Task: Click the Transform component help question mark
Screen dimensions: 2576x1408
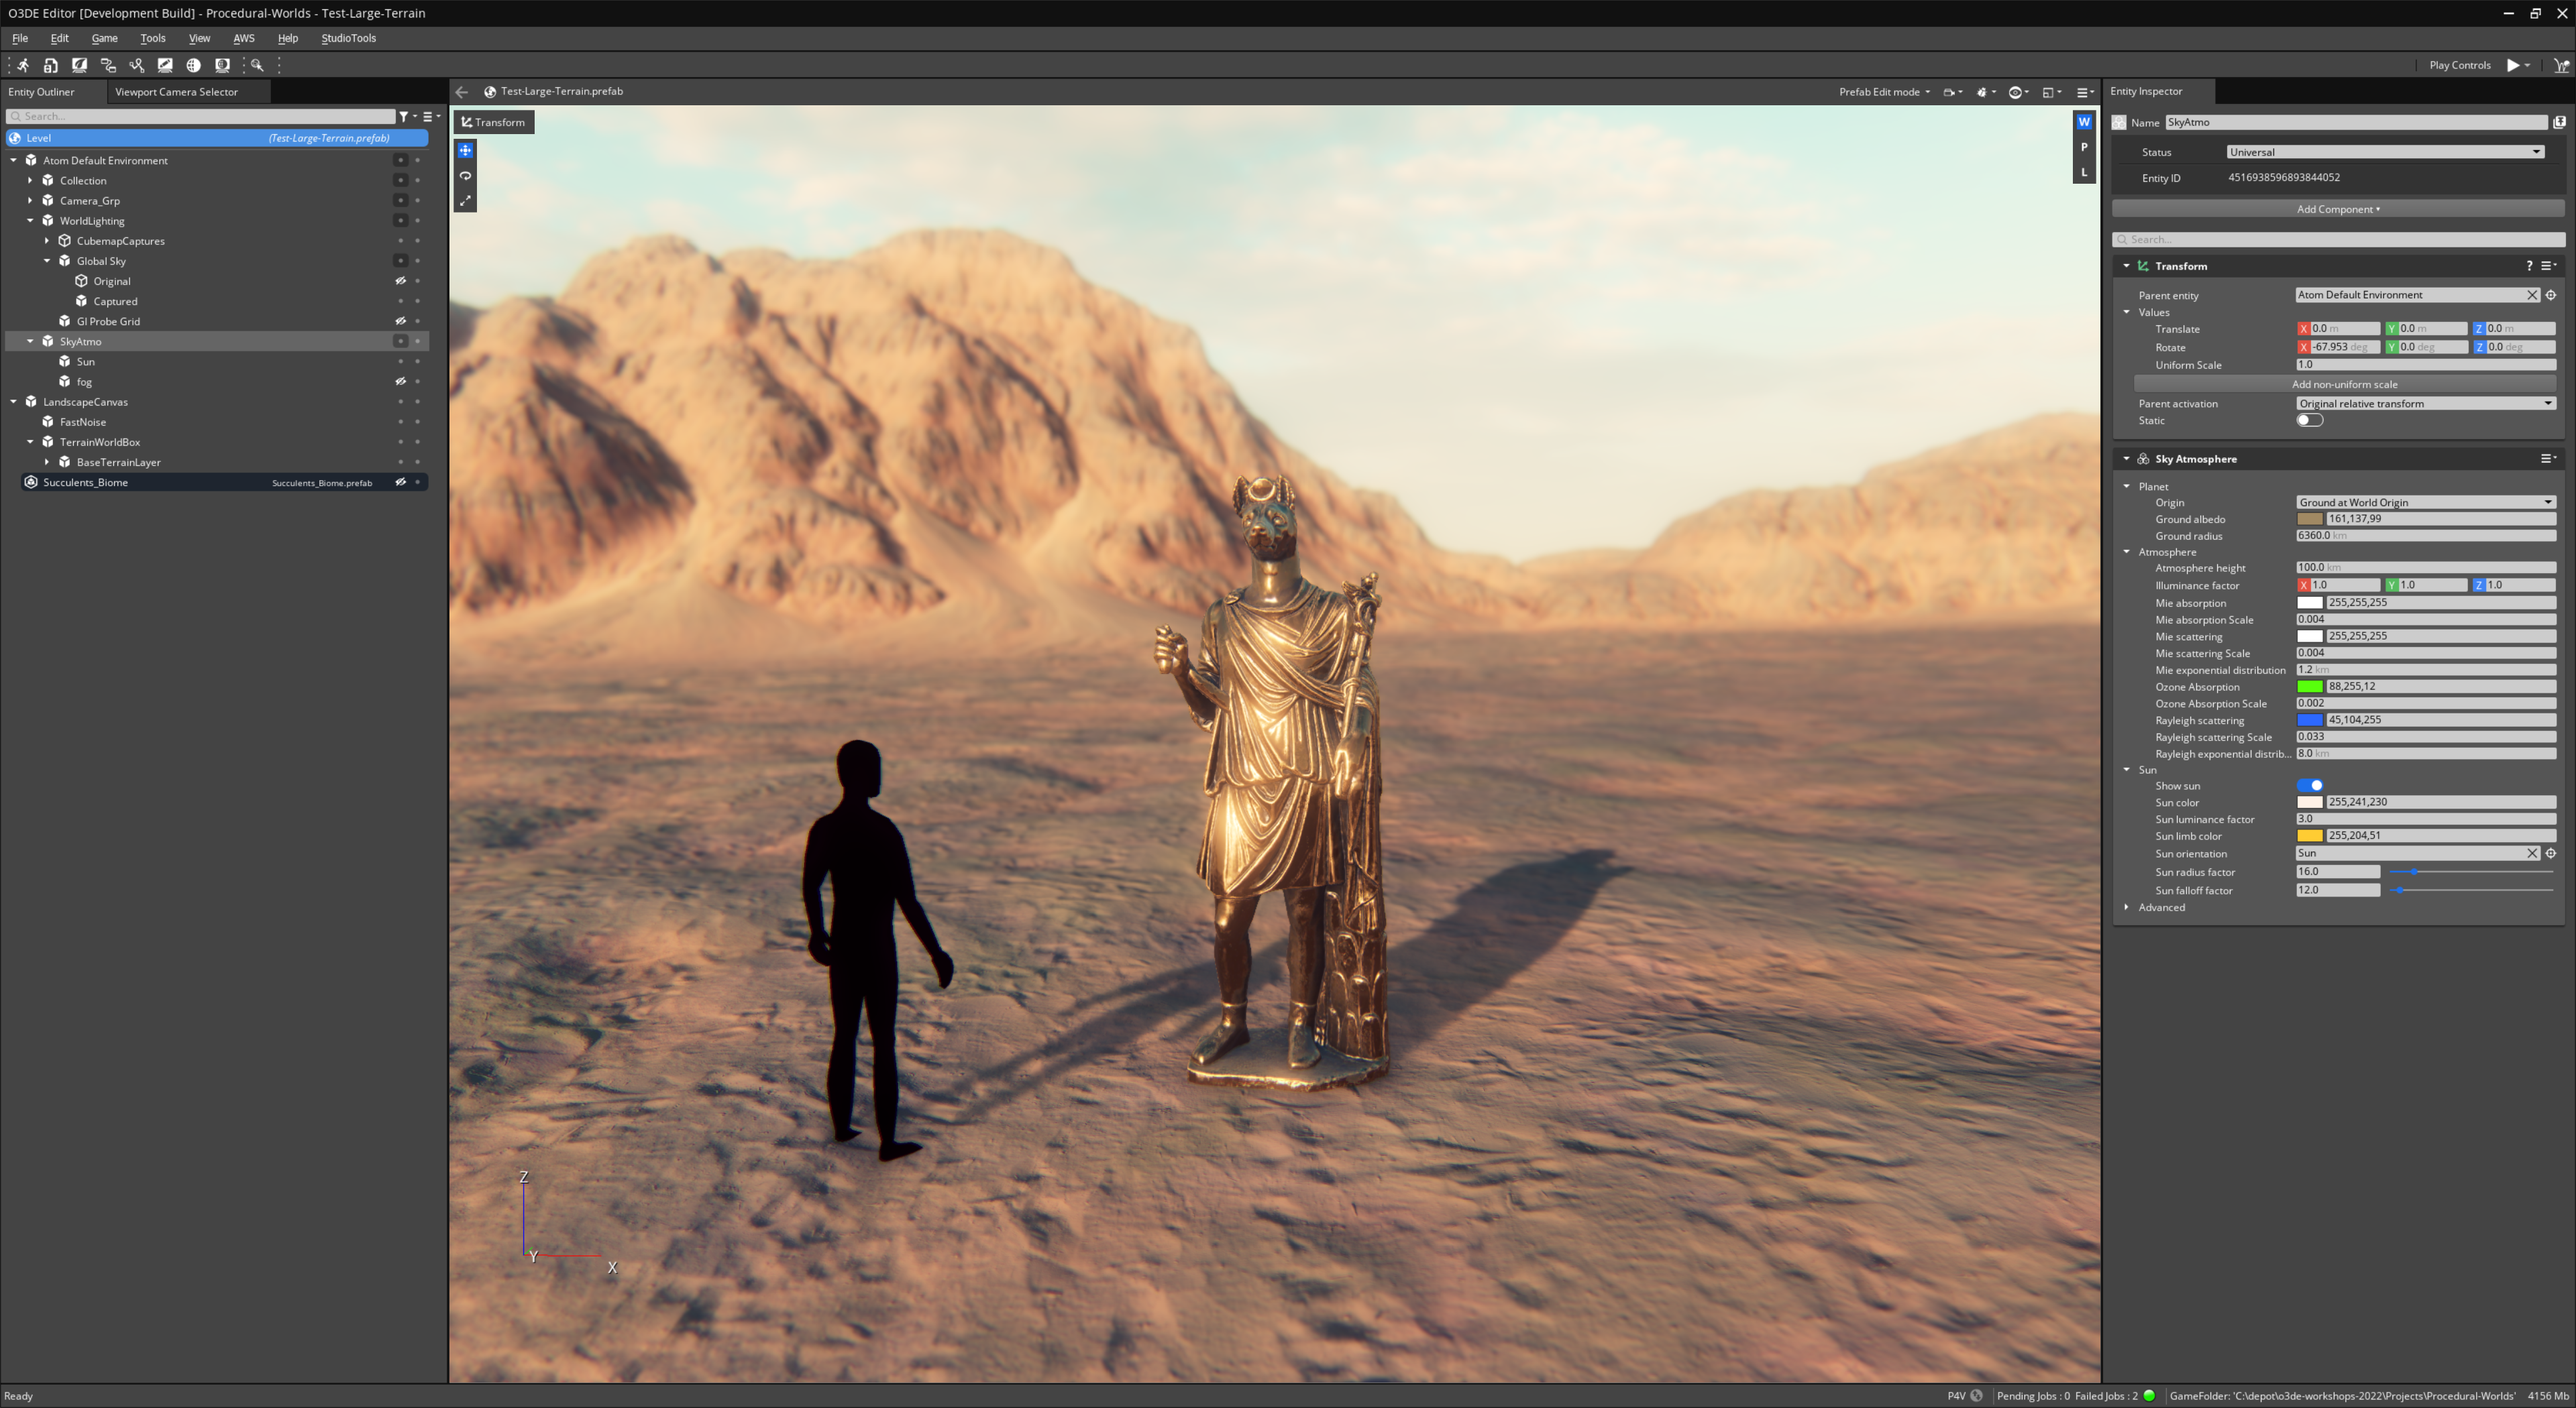Action: (x=2530, y=266)
